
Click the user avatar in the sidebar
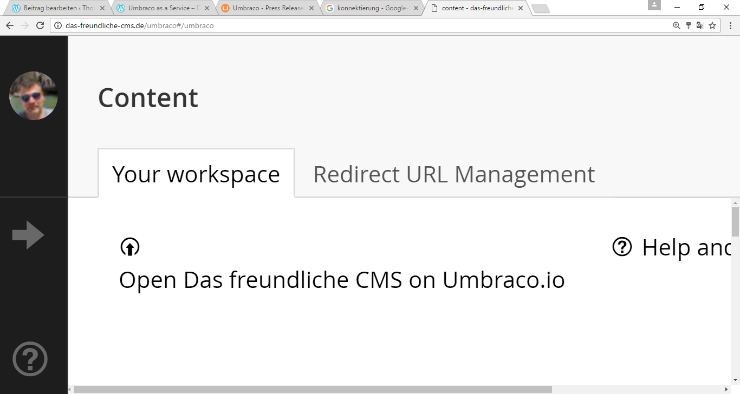click(33, 96)
